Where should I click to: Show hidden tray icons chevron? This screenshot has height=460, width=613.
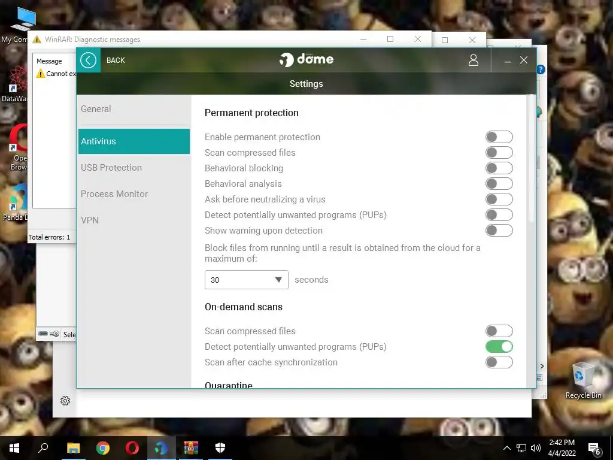506,448
